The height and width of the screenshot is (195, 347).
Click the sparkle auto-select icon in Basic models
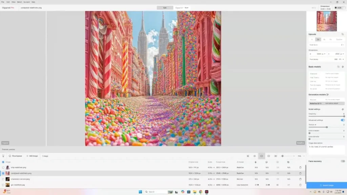tap(343, 67)
